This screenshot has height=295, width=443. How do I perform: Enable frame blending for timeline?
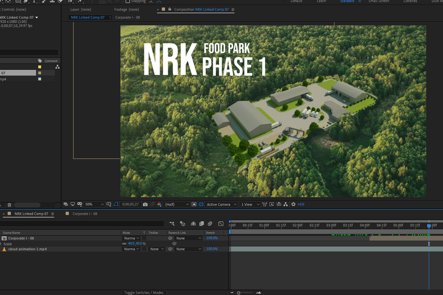tap(202, 224)
